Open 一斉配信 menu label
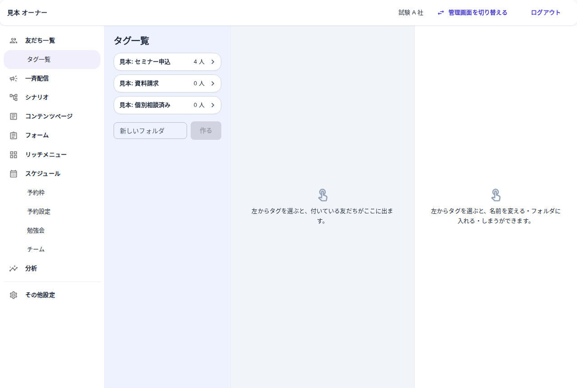 (37, 79)
